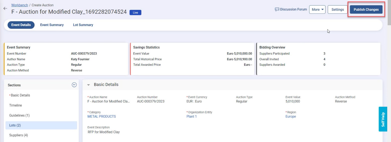Open Lots (2) section

click(15, 125)
